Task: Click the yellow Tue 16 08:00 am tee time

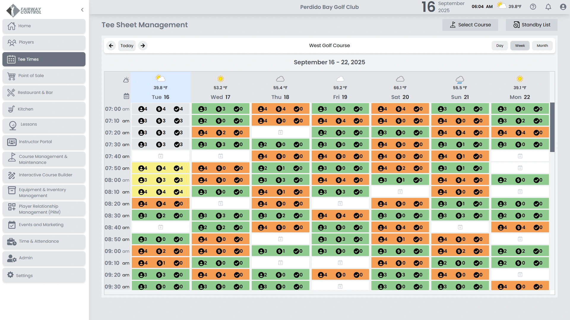Action: click(x=161, y=180)
